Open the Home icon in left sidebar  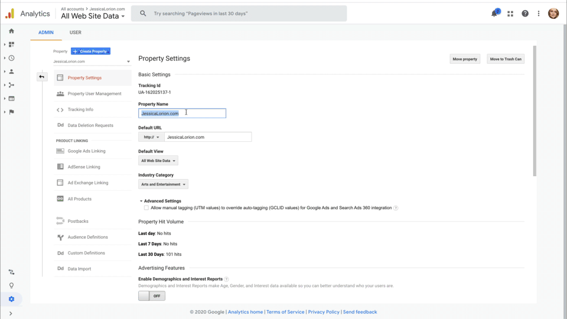(12, 31)
